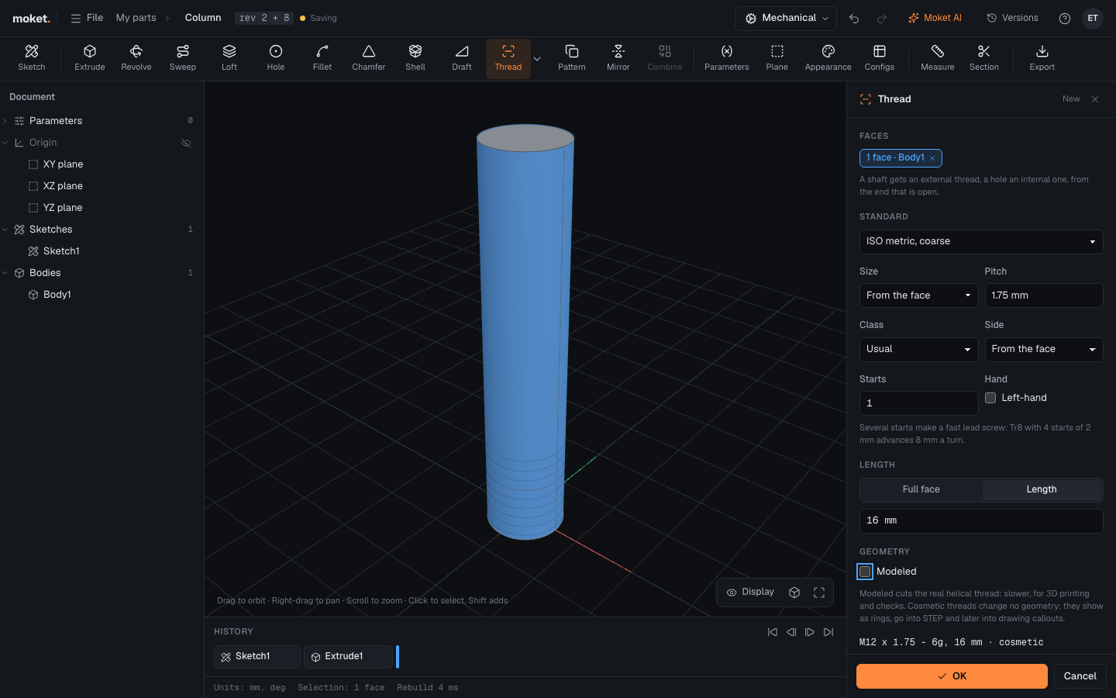Choose the Chamfer tool
Viewport: 1116px width, 698px height.
click(369, 58)
